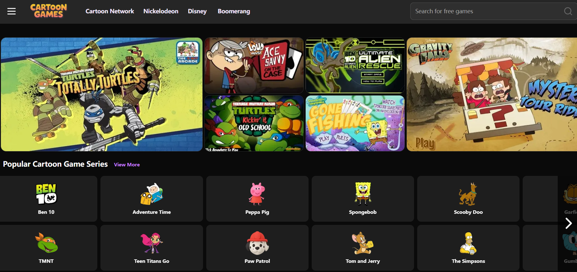Open Gravity Falls Mystery Tour Ride game
The width and height of the screenshot is (577, 272).
(x=492, y=94)
